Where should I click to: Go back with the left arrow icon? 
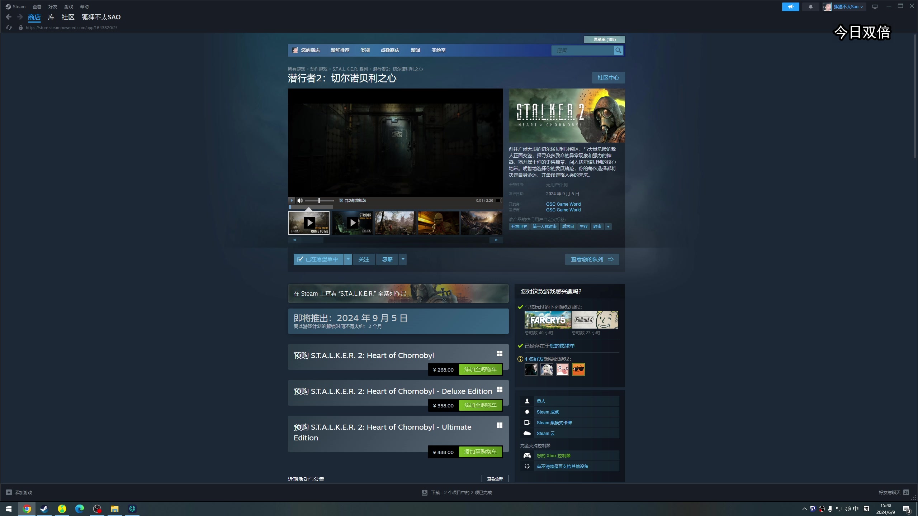coord(9,17)
